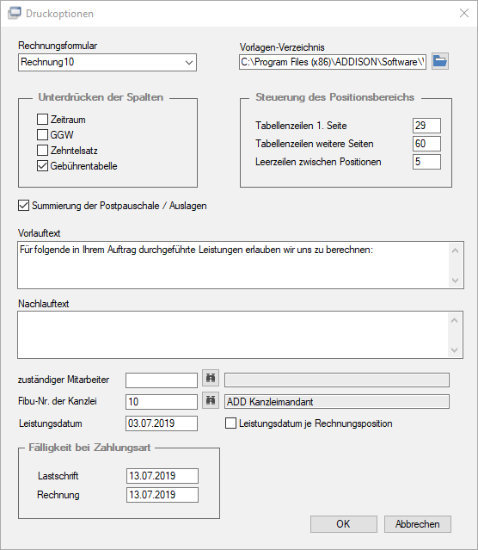478x550 pixels.
Task: Click the ADD Kanzleimandant display field
Action: [337, 402]
